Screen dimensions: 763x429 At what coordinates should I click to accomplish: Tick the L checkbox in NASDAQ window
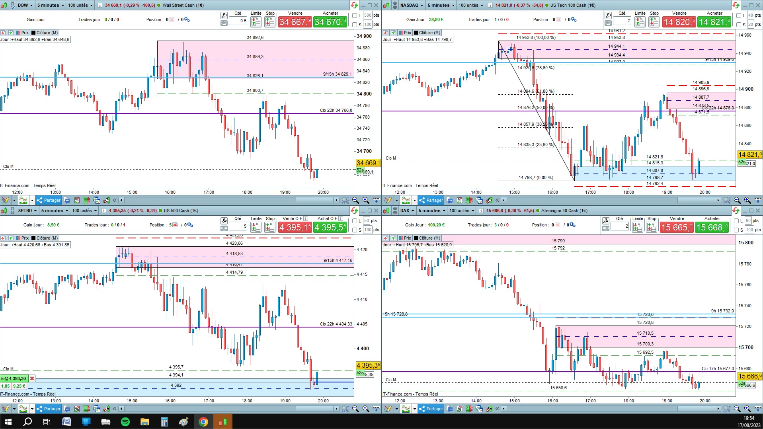pyautogui.click(x=738, y=16)
